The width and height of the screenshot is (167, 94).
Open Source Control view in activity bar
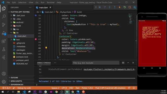click(x=4, y=25)
